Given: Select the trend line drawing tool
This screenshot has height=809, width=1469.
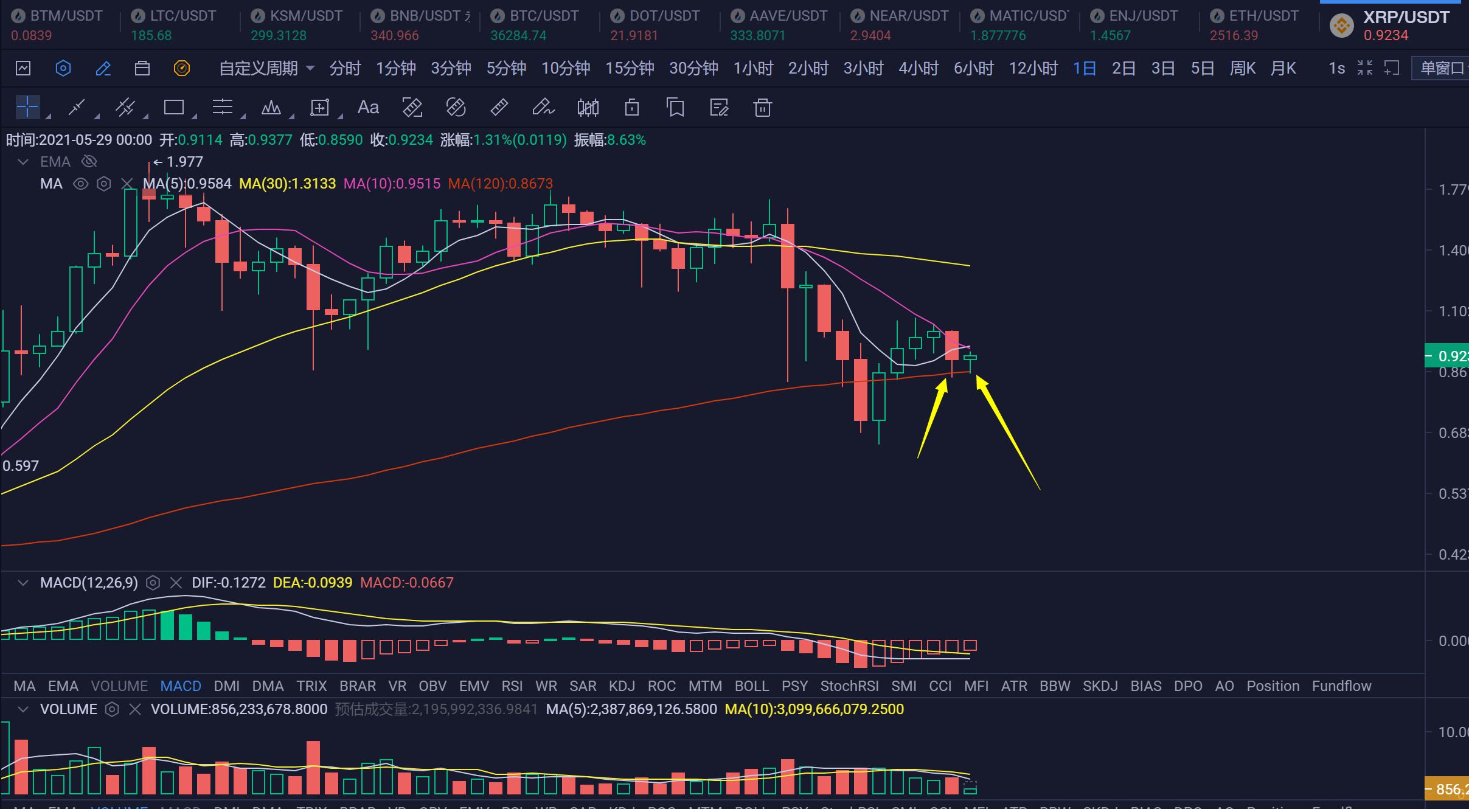Looking at the screenshot, I should [76, 108].
